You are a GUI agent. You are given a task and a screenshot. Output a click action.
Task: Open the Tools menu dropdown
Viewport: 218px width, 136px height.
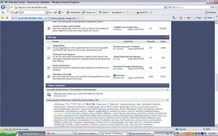(x=213, y=18)
